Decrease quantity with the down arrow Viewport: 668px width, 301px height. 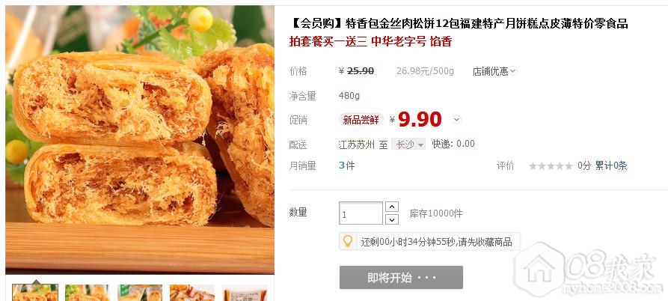point(391,219)
